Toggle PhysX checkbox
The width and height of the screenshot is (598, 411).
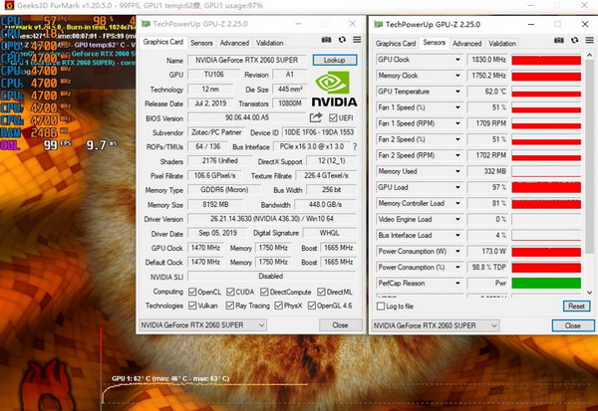tap(278, 306)
